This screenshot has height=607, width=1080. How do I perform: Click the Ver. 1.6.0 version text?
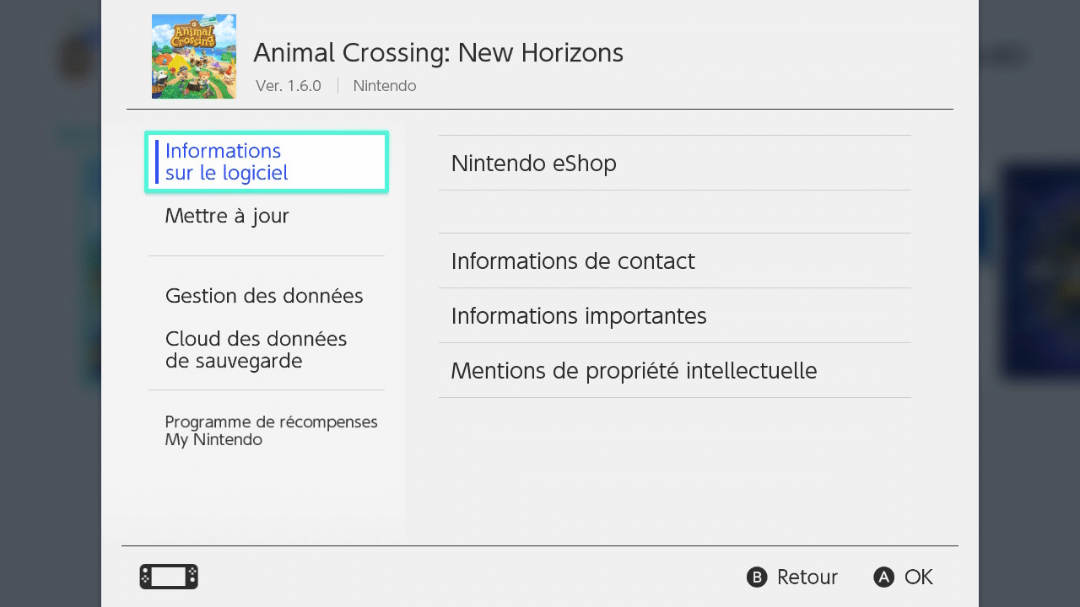click(289, 86)
